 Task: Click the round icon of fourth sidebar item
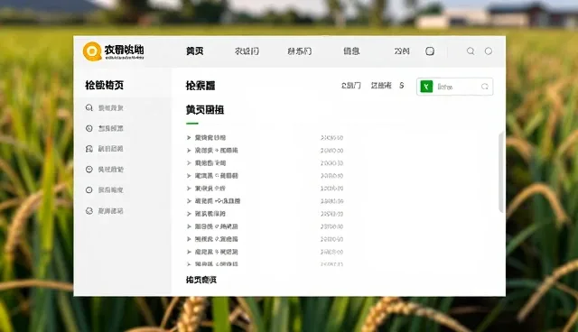89,170
